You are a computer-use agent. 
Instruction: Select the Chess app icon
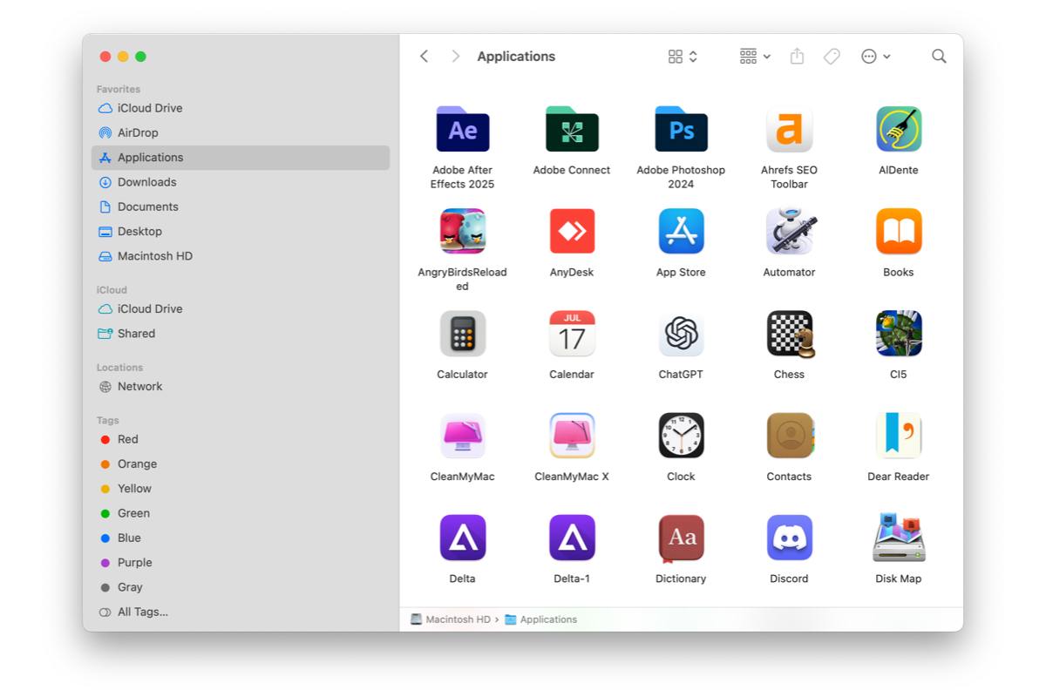point(790,334)
